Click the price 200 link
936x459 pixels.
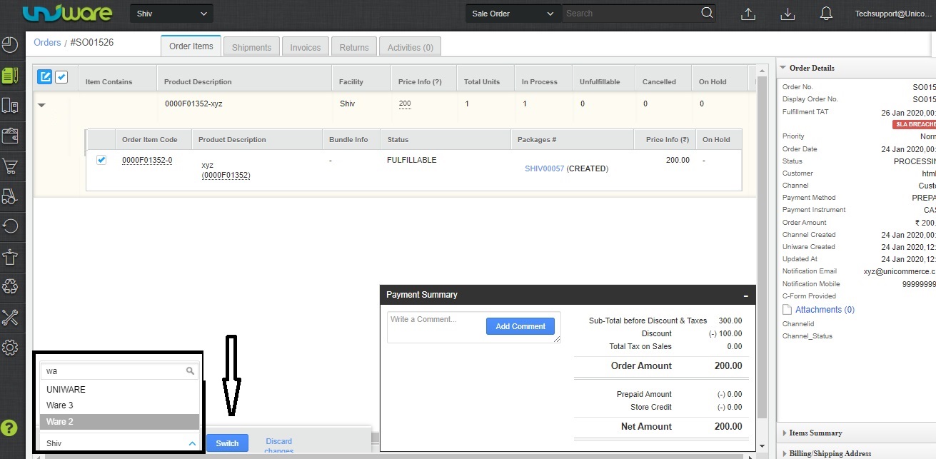click(x=405, y=104)
